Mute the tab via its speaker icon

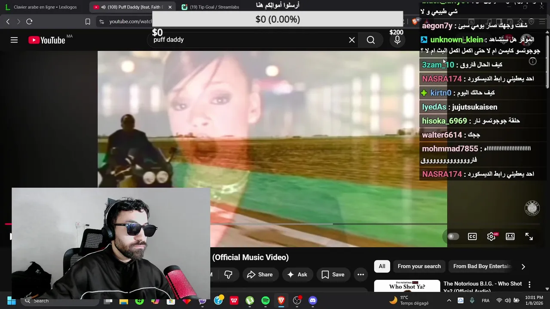pyautogui.click(x=104, y=7)
